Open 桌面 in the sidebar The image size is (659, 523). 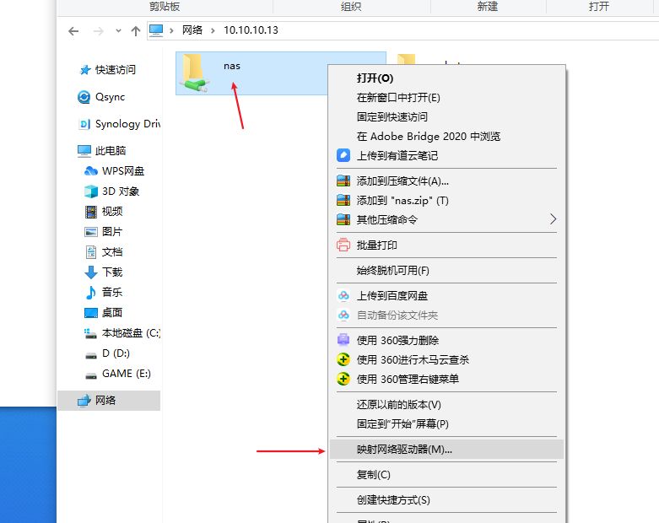(112, 313)
